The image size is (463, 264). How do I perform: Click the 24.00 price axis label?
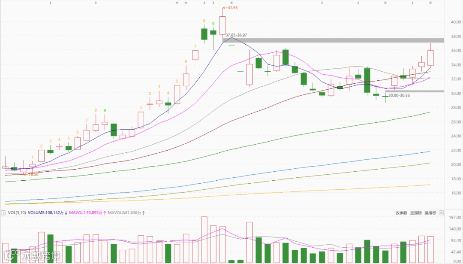(456, 136)
